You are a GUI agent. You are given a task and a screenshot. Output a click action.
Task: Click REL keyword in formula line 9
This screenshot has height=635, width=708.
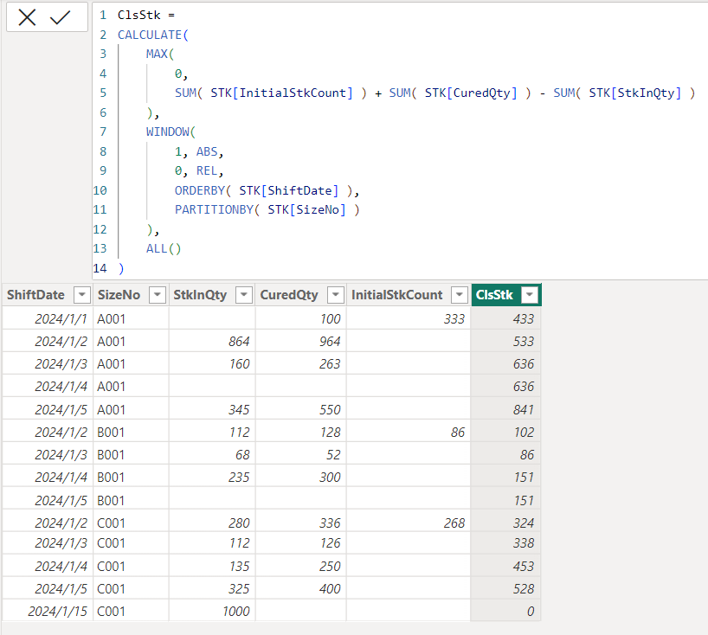coord(207,171)
